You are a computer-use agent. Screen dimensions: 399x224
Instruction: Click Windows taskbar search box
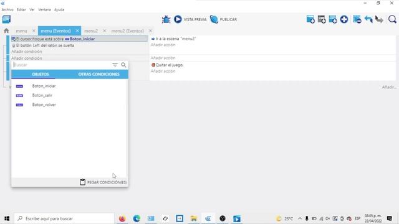(x=64, y=218)
